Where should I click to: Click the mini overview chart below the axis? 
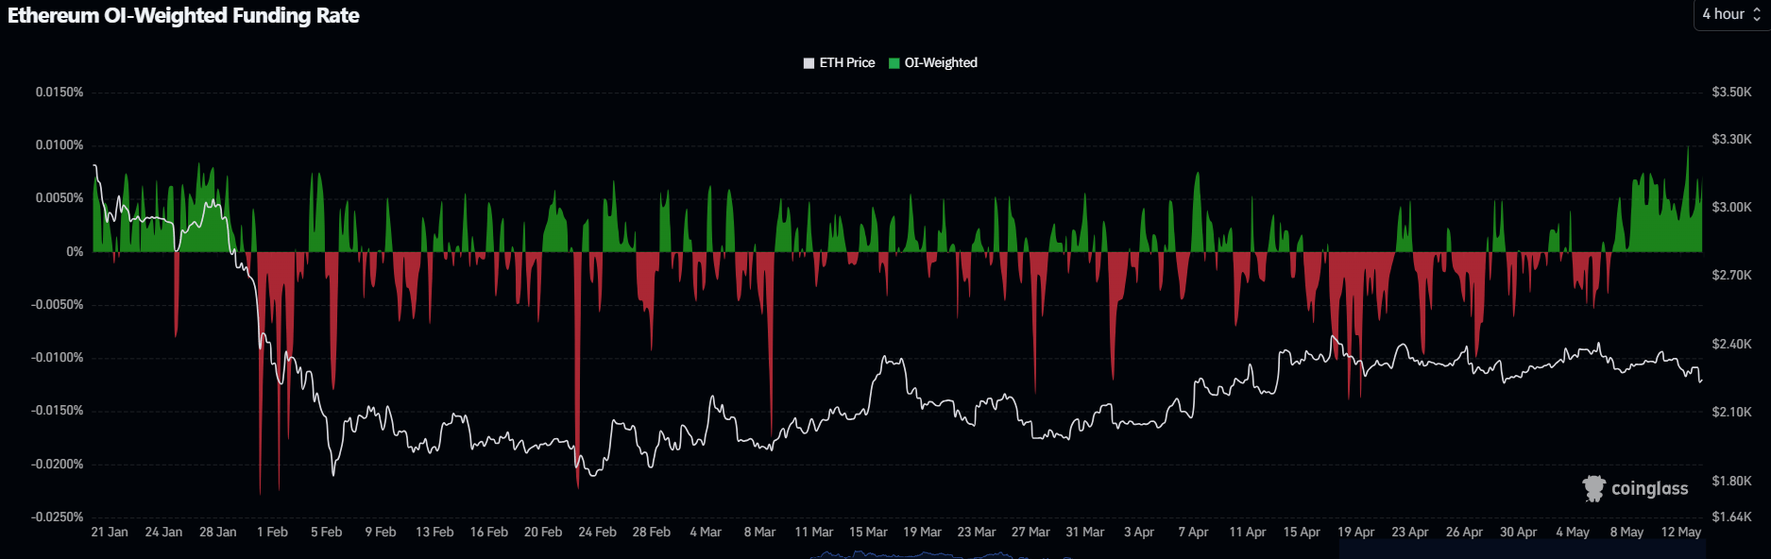(897, 553)
